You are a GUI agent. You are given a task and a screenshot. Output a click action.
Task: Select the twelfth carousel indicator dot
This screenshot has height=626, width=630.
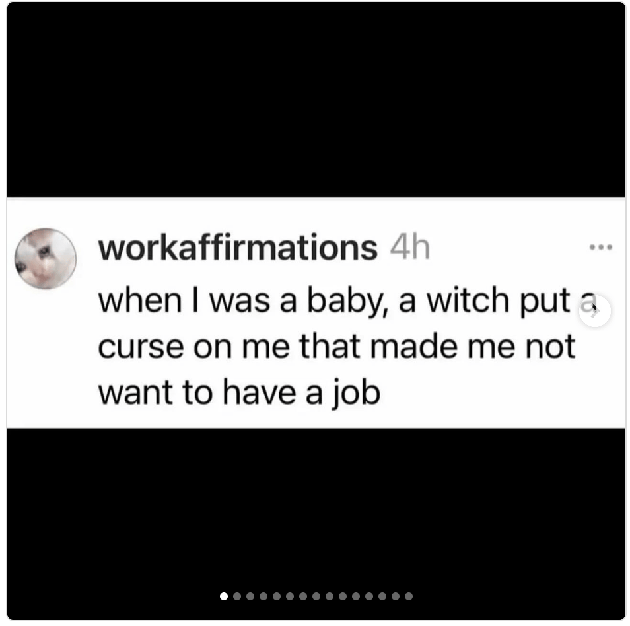369,596
